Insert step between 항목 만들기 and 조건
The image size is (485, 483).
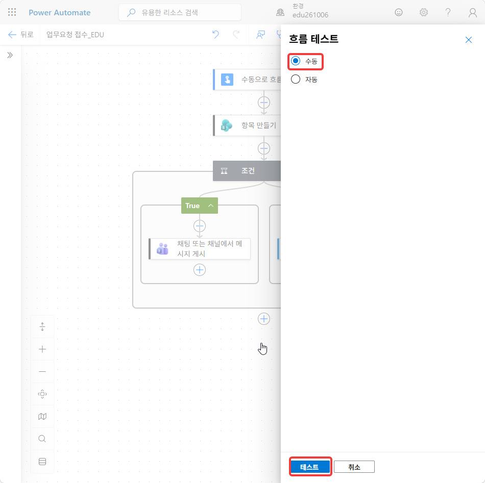(x=264, y=148)
